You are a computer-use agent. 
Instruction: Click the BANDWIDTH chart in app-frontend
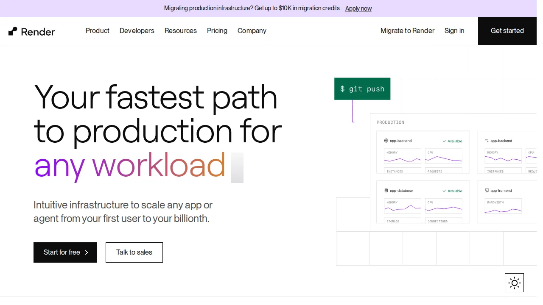pyautogui.click(x=503, y=206)
